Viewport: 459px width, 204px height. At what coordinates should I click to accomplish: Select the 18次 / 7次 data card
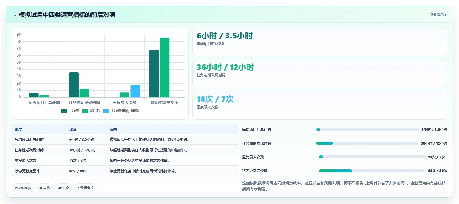tap(320, 105)
